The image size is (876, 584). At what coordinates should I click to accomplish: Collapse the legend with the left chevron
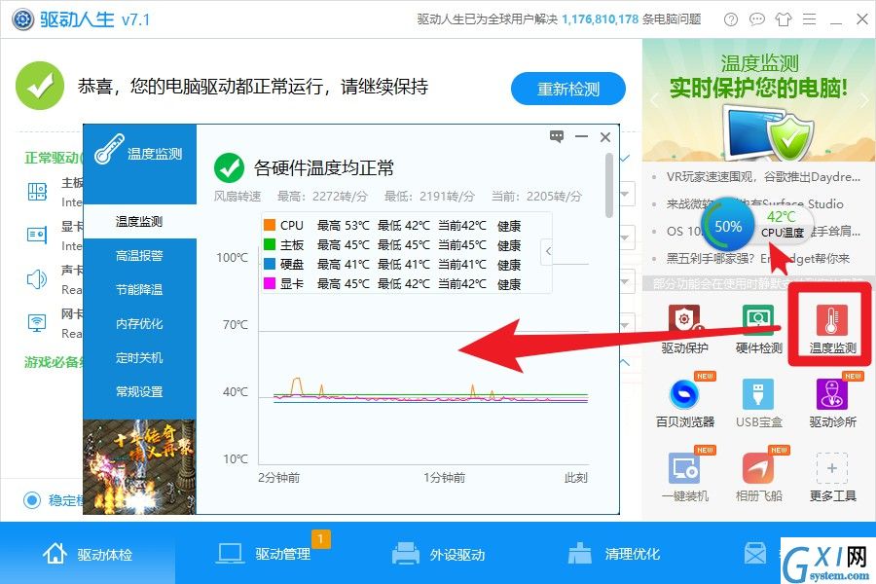pos(548,251)
